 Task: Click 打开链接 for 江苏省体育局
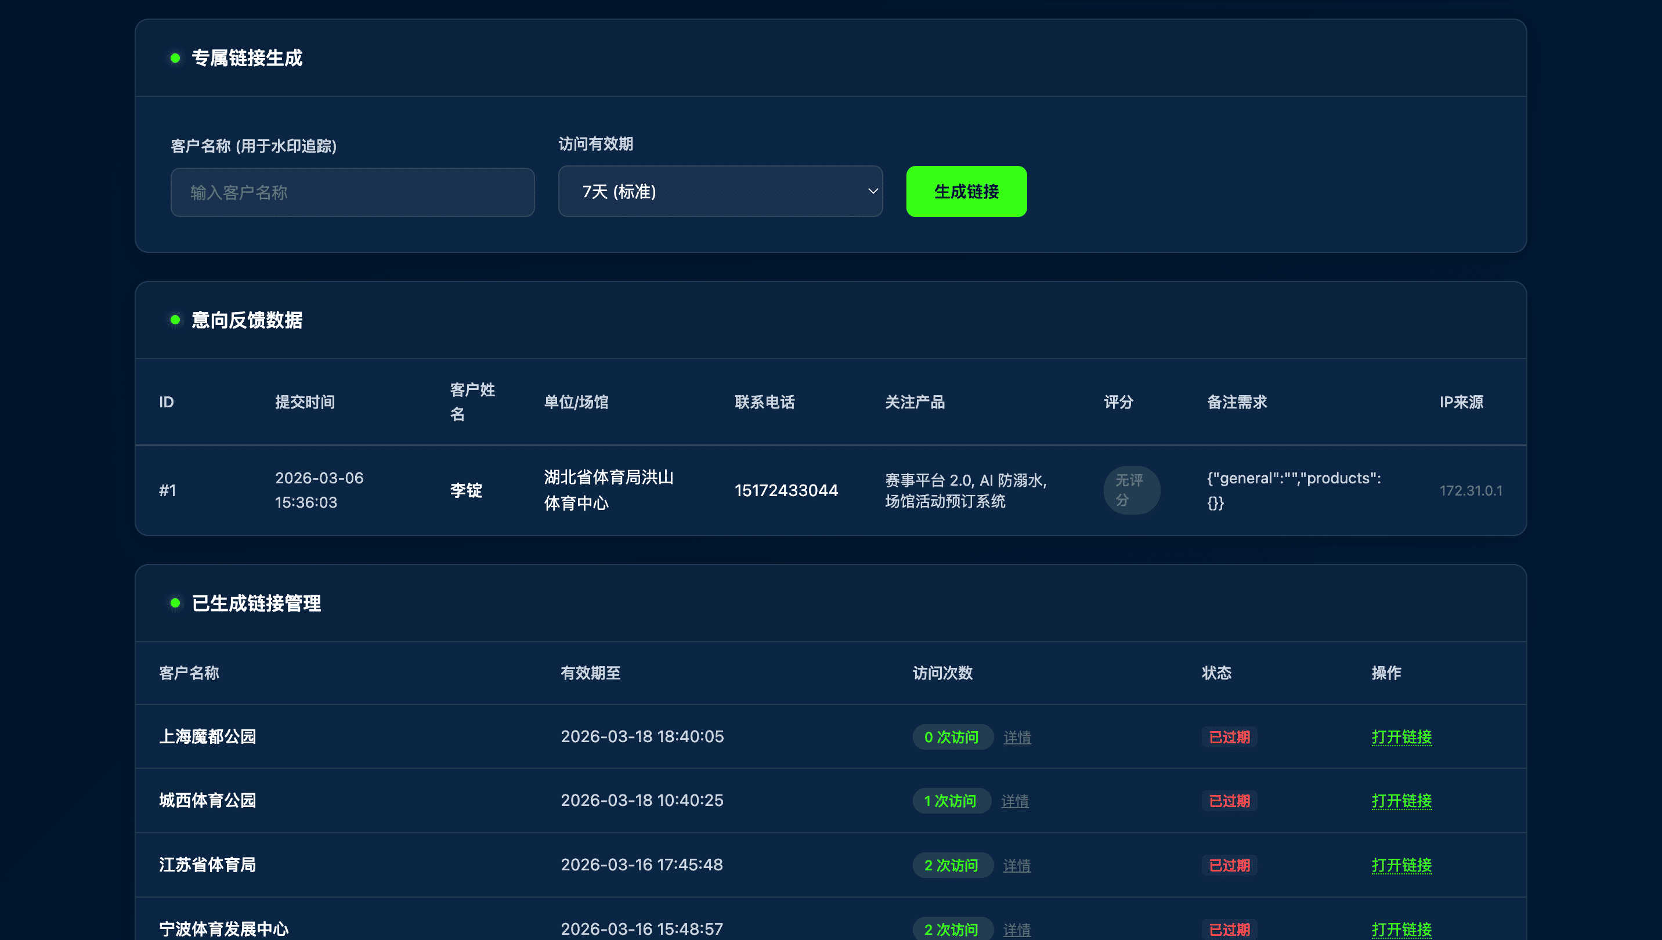[x=1401, y=865]
